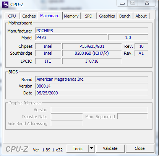Image resolution: width=159 pixels, height=156 pixels.
Task: Click the chipset P35/G33/G31 field
Action: click(92, 46)
